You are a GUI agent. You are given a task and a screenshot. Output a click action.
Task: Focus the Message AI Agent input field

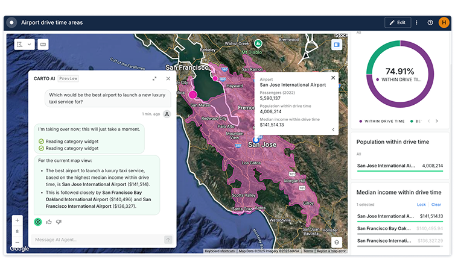98,240
